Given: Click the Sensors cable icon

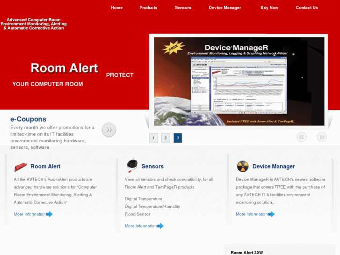Looking at the screenshot, I should point(132,166).
